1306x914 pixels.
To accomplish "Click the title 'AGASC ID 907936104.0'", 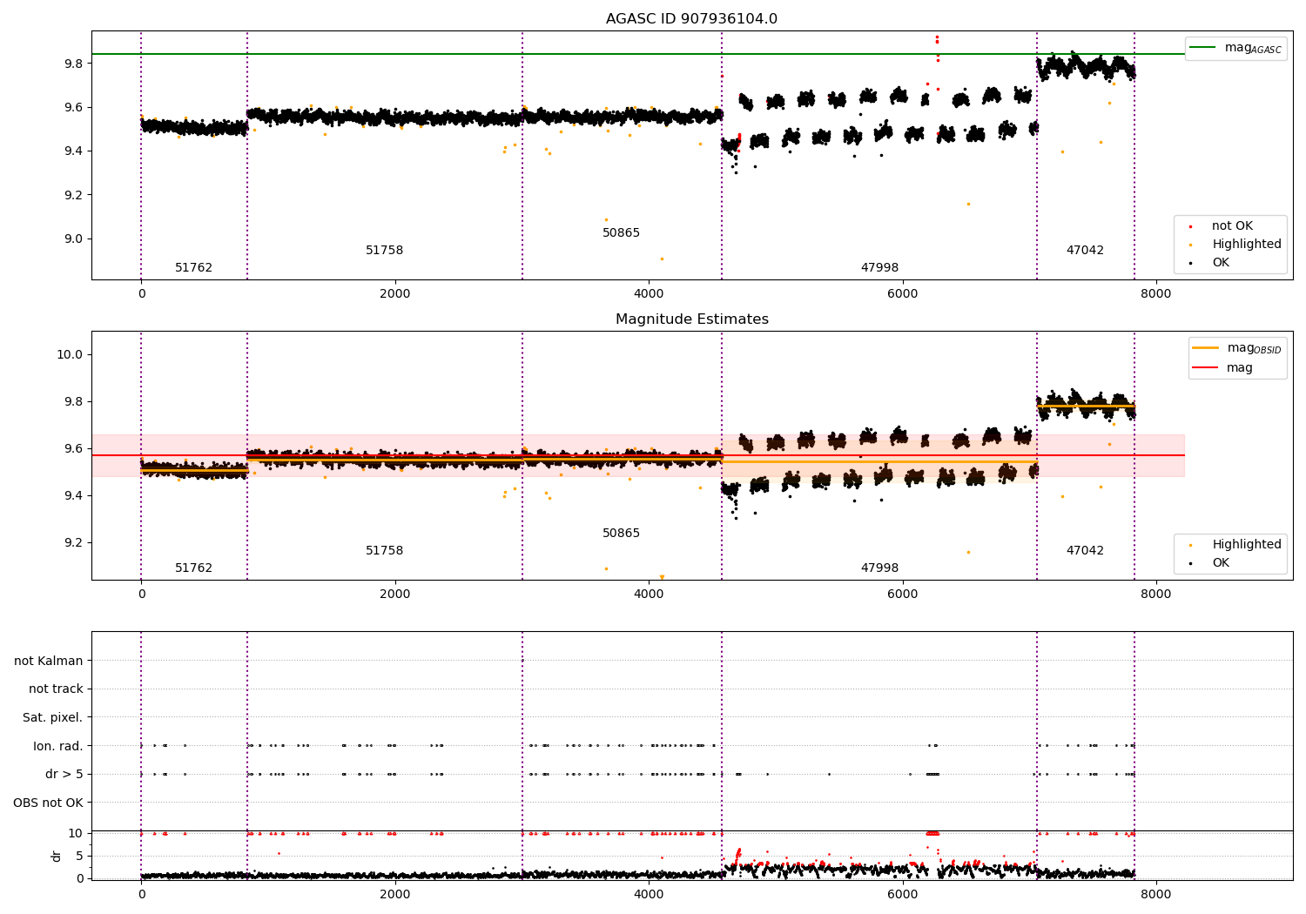I will (691, 19).
